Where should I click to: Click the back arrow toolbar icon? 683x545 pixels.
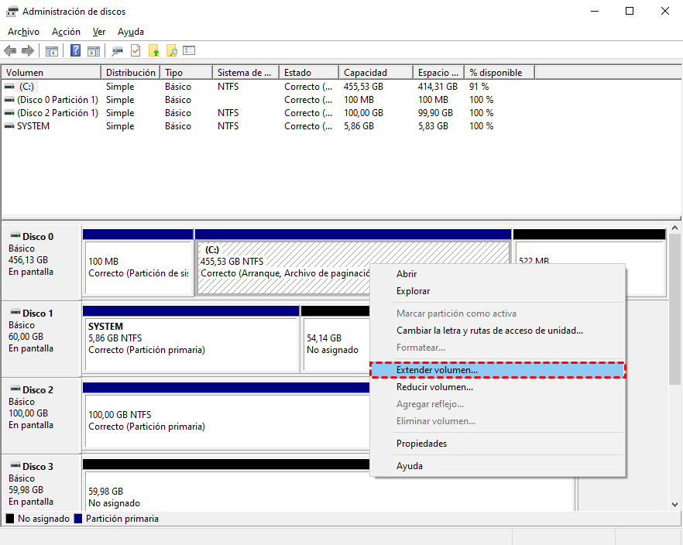click(10, 51)
